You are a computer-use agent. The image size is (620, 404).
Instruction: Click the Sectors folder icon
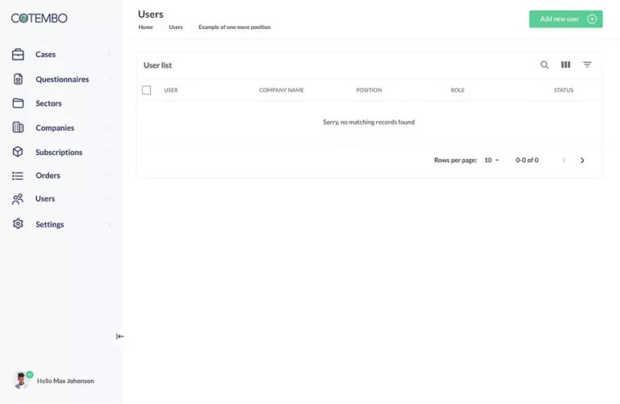[18, 103]
